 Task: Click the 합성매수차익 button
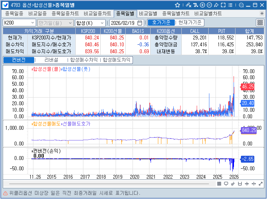(84, 60)
